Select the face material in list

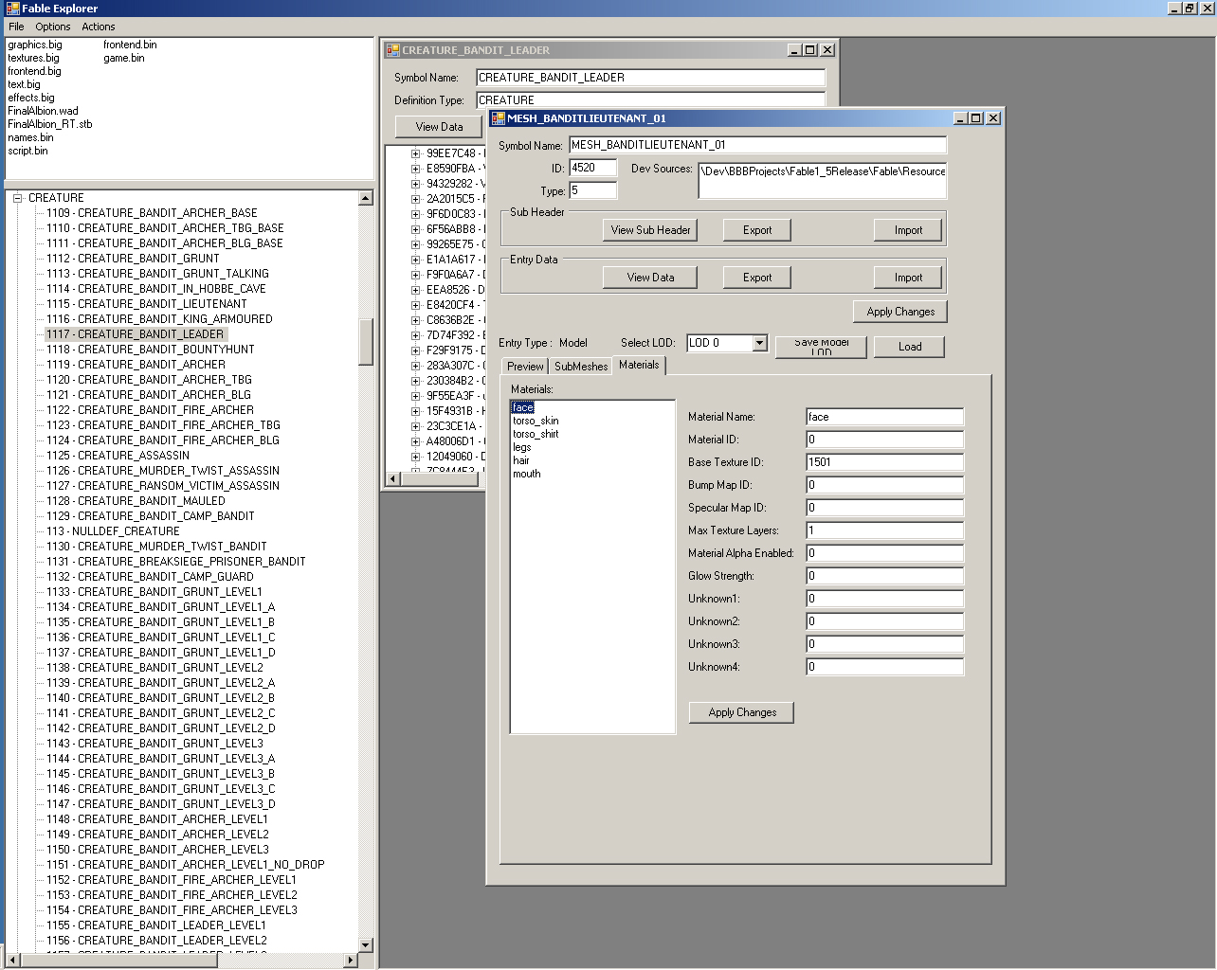[523, 407]
